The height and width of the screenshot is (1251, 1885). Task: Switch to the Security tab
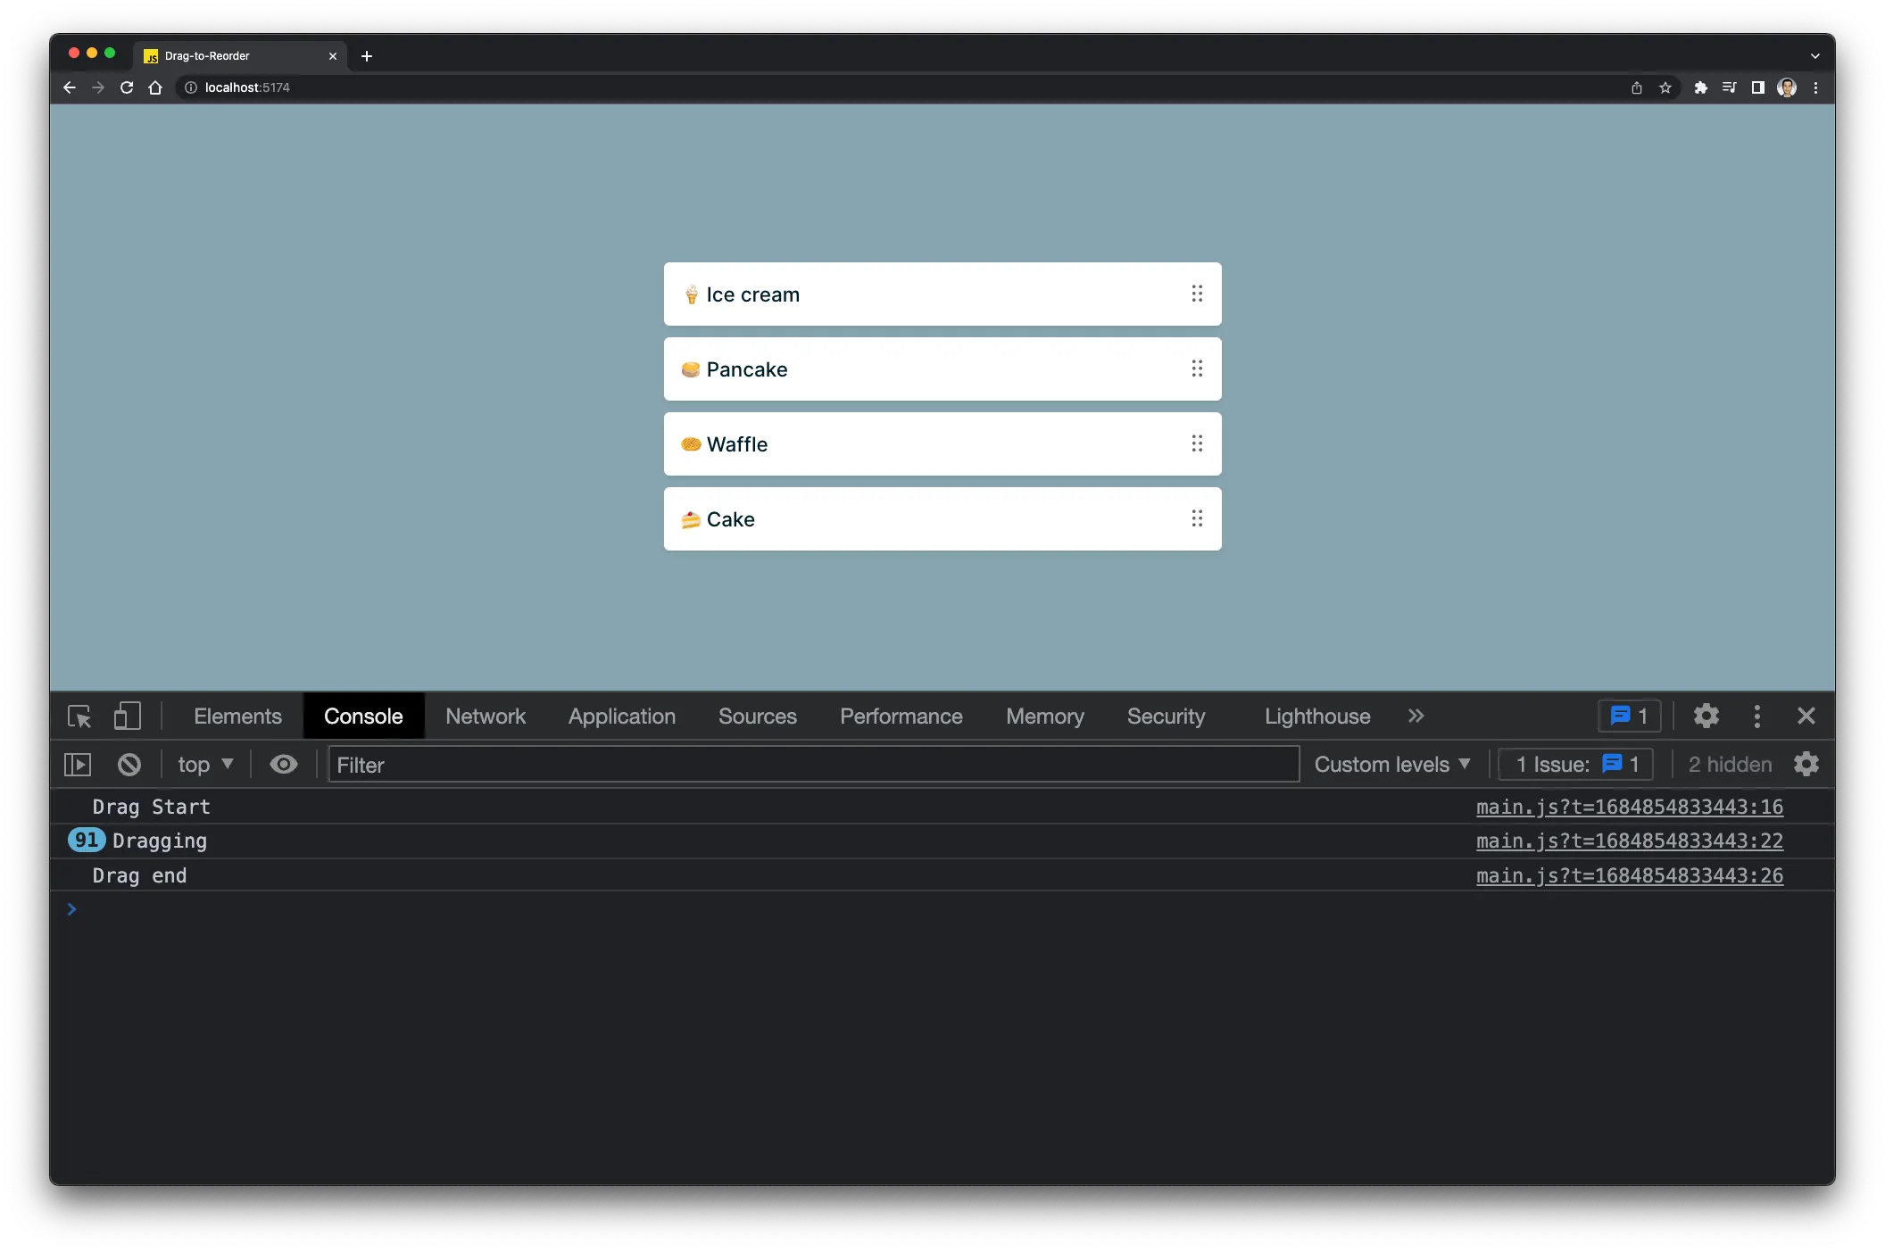(x=1167, y=717)
